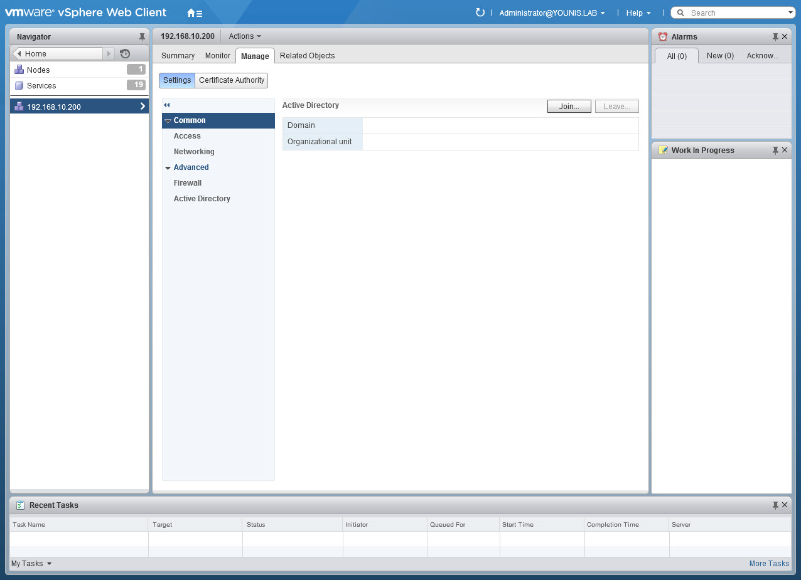Pin the Recent Tasks panel
Viewport: 801px width, 580px height.
pos(775,505)
